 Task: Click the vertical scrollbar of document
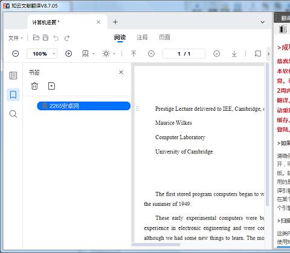coord(268,134)
